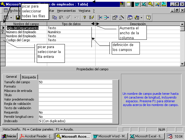Viewport: 185px width, 140px height.
Task: Switch to Microsoft Word in the taskbar
Action: pyautogui.click(x=110, y=136)
